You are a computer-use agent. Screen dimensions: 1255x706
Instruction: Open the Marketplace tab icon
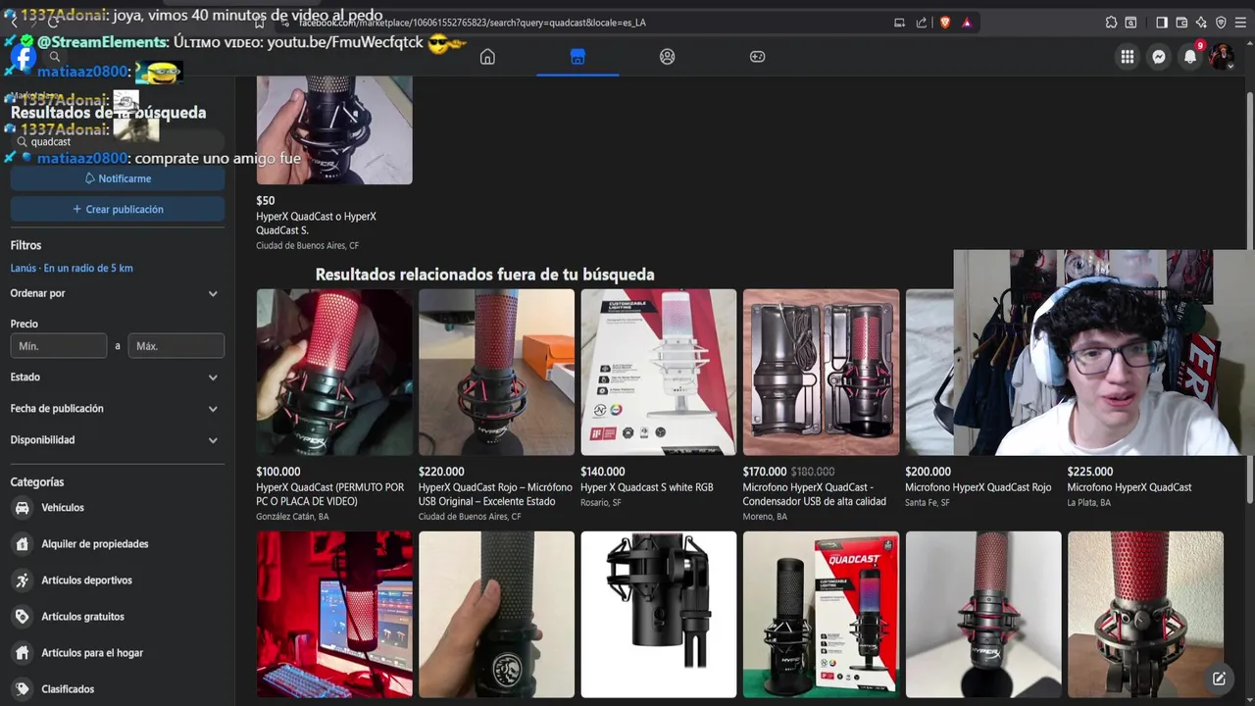577,57
